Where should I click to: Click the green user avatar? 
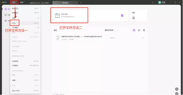pos(159,2)
